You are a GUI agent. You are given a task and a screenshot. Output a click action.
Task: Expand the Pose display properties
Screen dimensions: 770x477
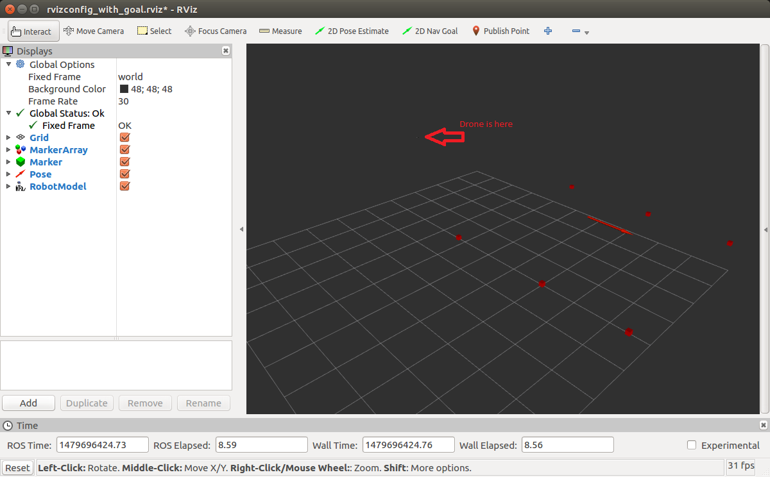click(x=8, y=174)
